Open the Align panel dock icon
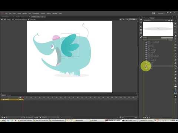Image resolution: width=178 pixels, height=133 pixels. coord(141,27)
